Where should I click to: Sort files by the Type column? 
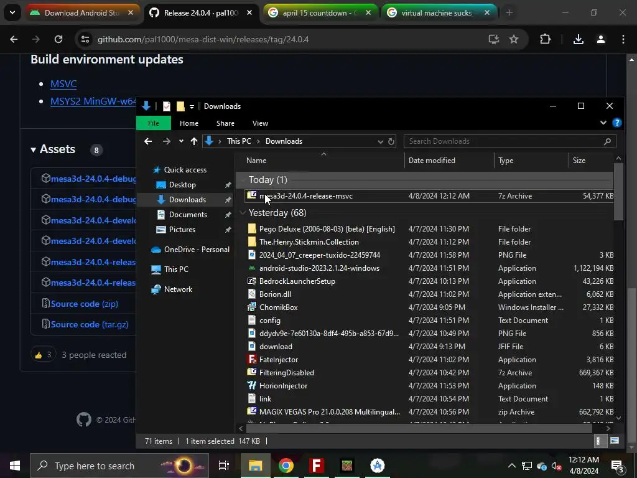531,160
